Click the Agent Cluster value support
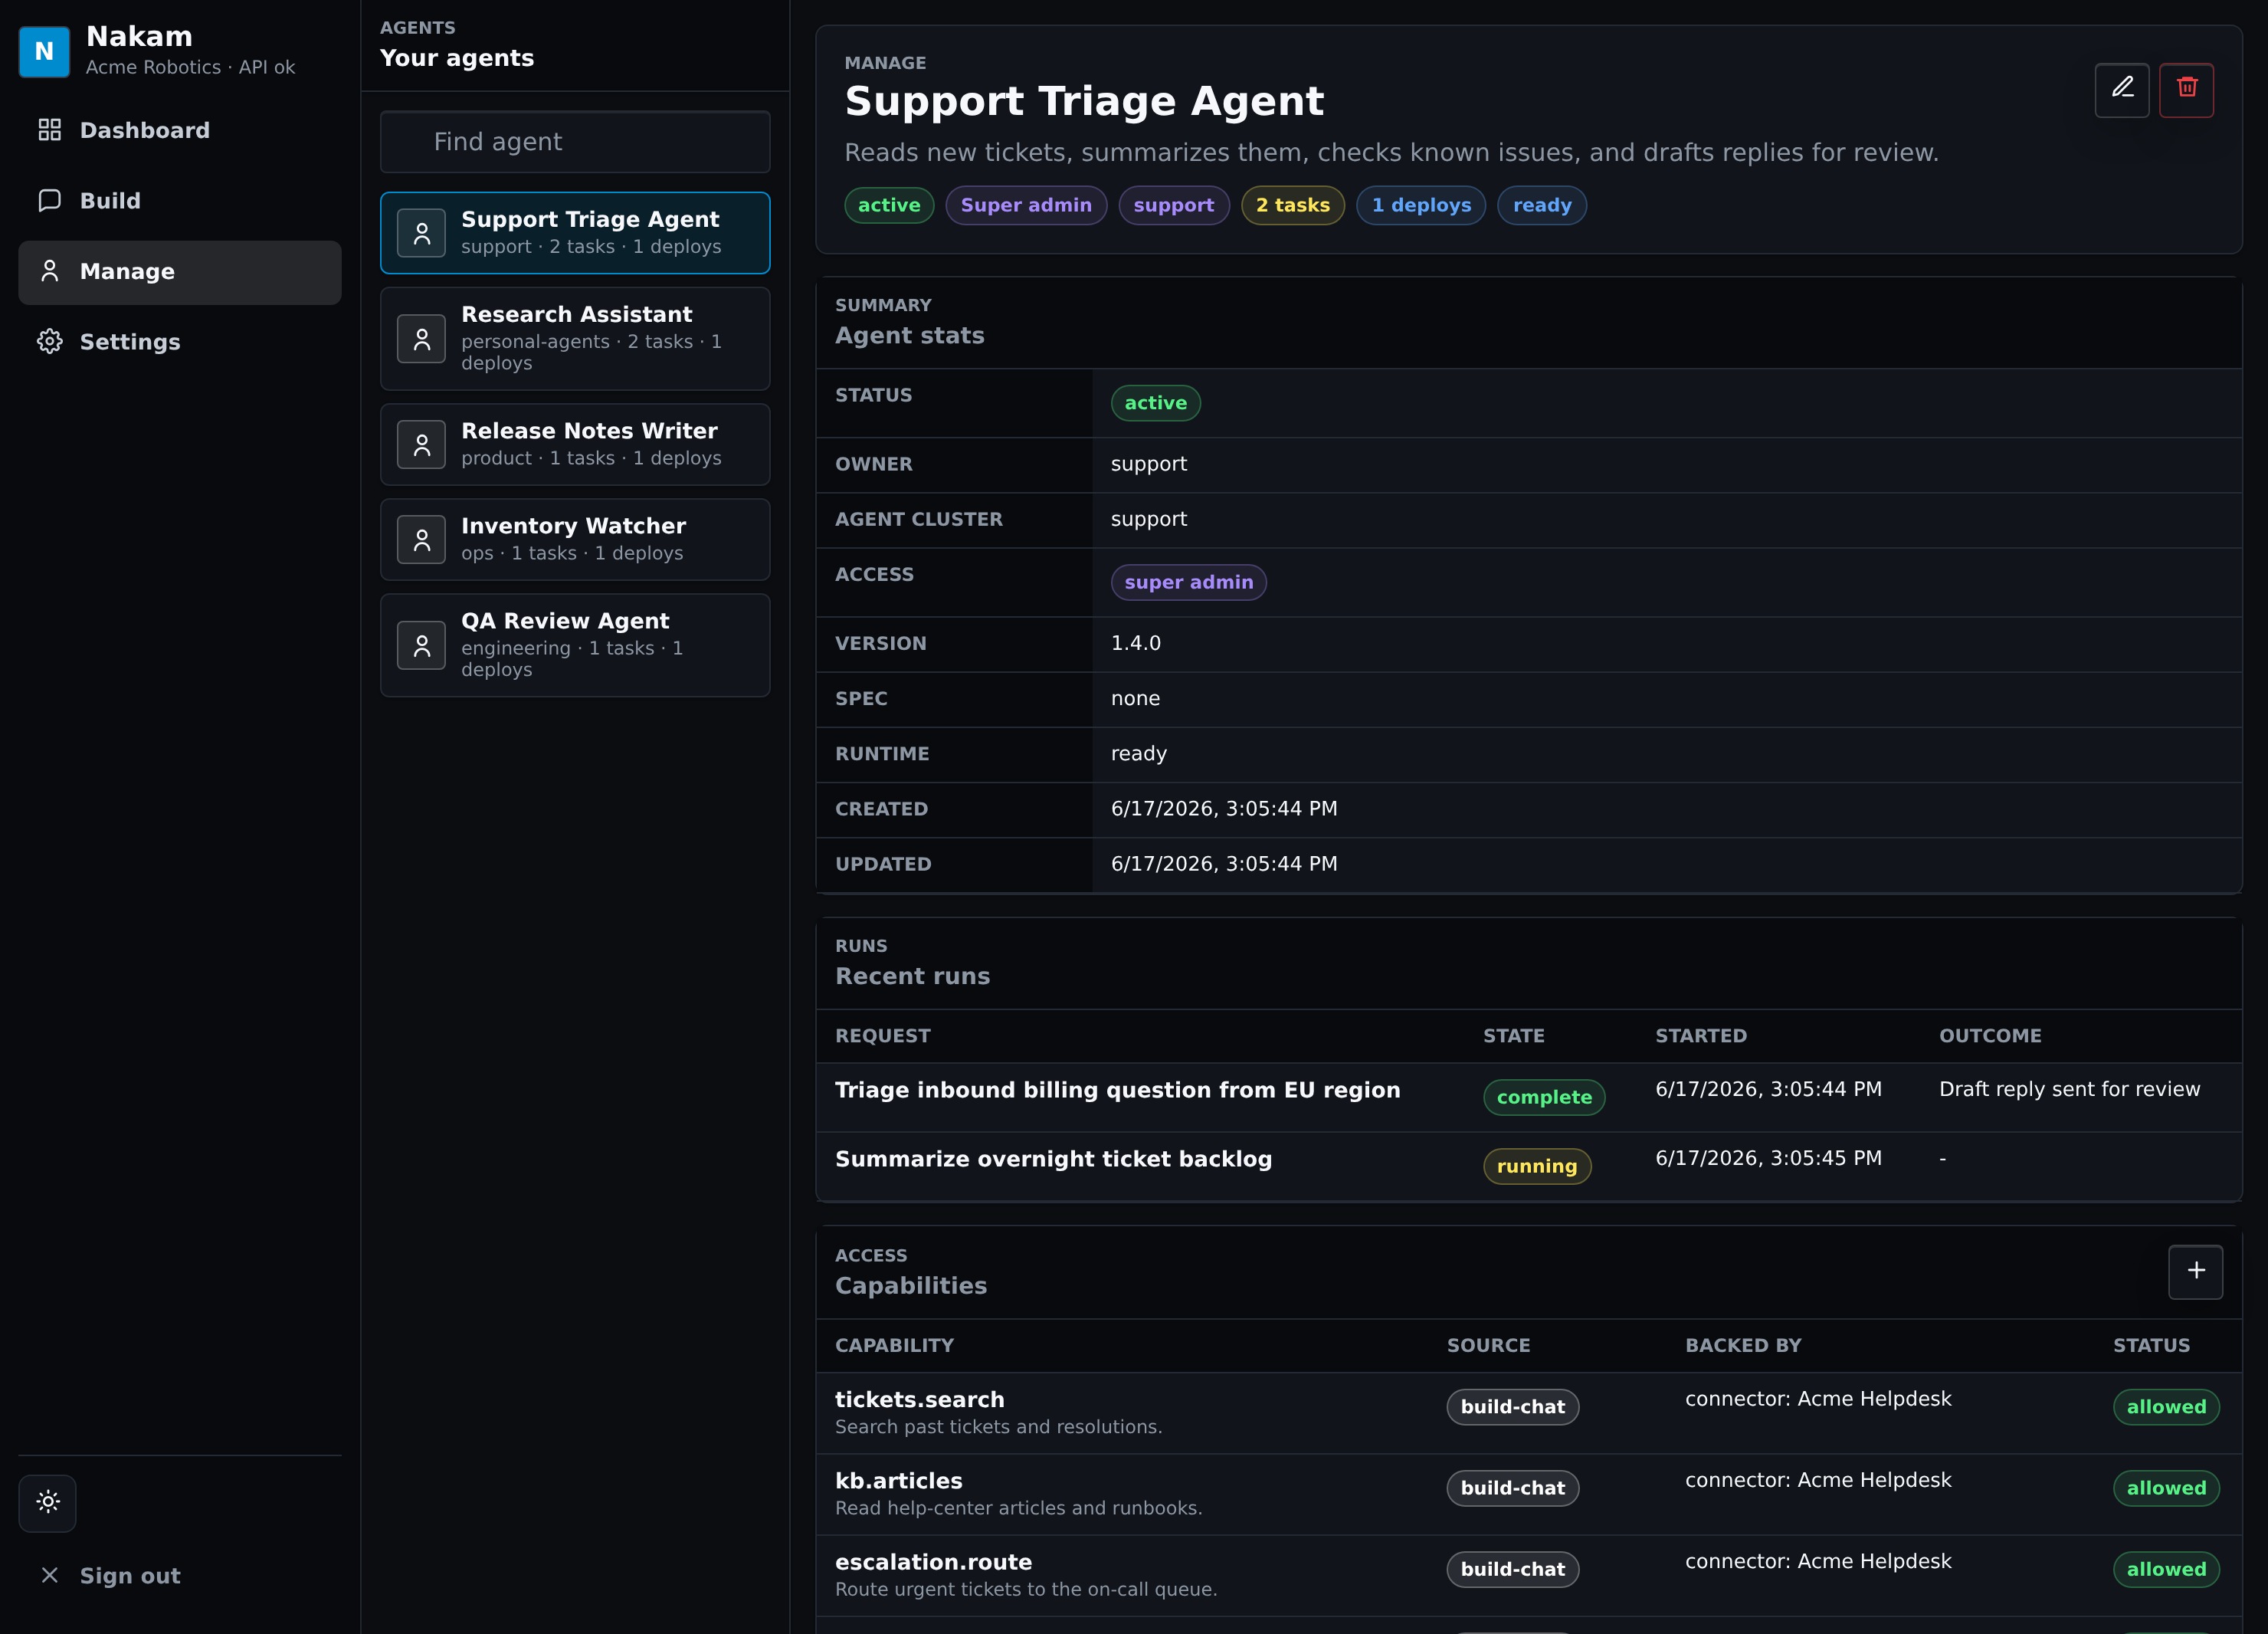Screen dimensions: 2268x1634 [x=1149, y=519]
